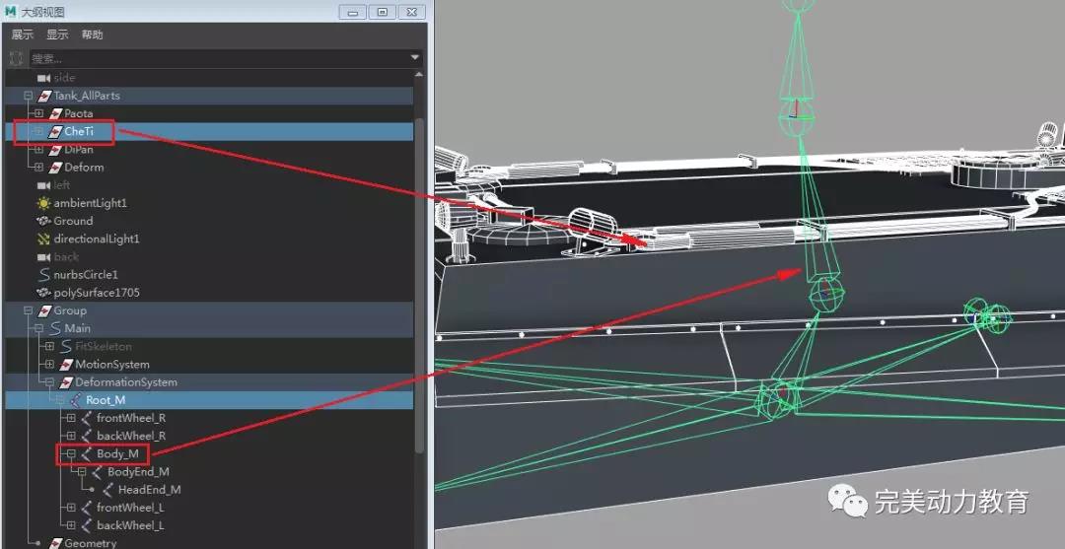Click the BodyEnd_M joint icon

pos(97,472)
